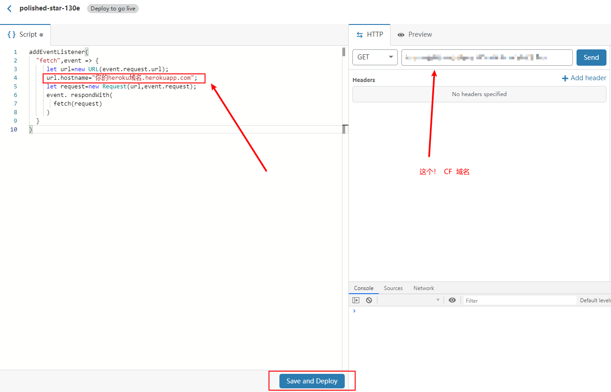Toggle the console sidebar panel icon
The height and width of the screenshot is (392, 611).
[356, 300]
